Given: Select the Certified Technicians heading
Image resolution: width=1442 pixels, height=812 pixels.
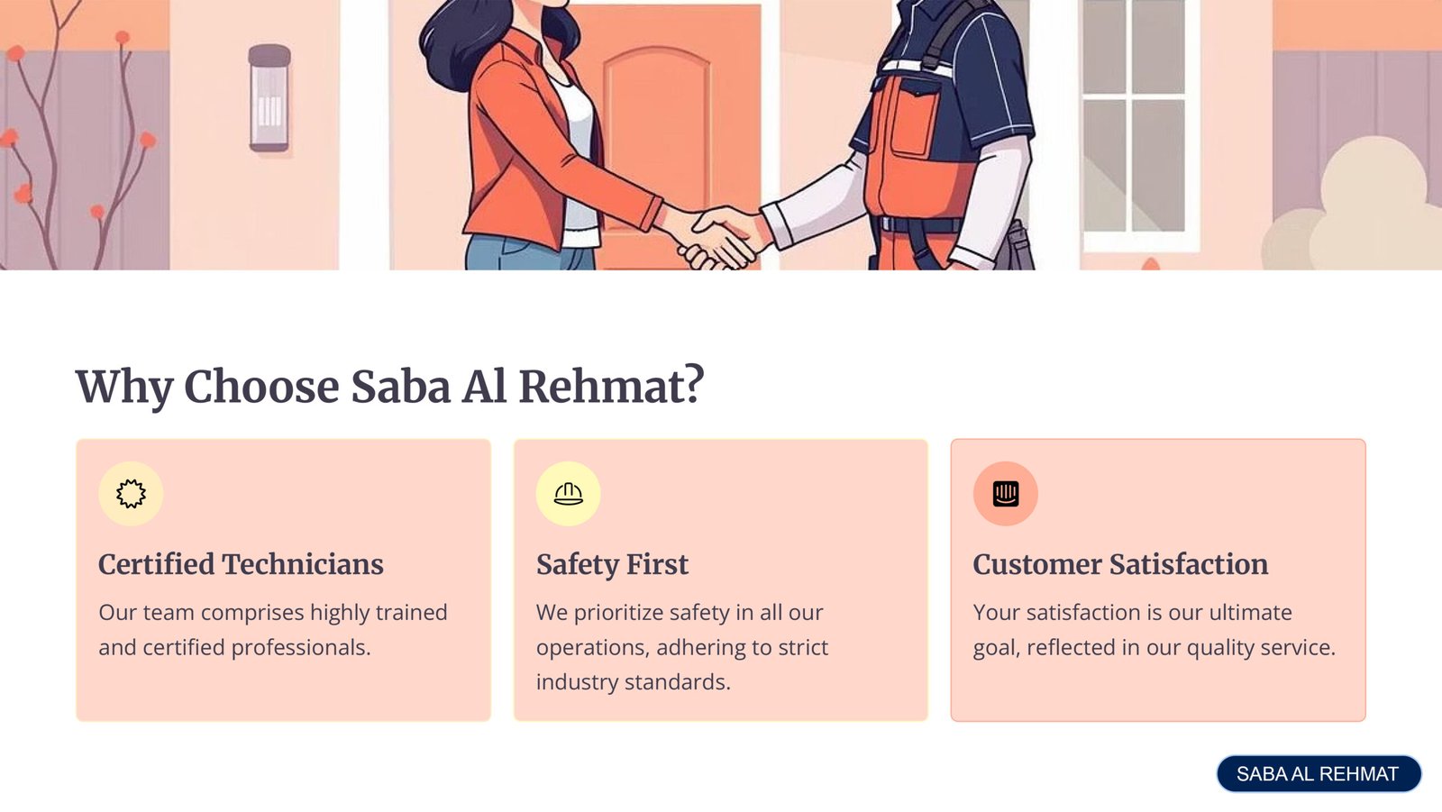Looking at the screenshot, I should pos(241,564).
